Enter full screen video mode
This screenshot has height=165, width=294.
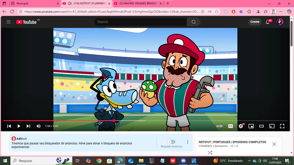(282, 126)
